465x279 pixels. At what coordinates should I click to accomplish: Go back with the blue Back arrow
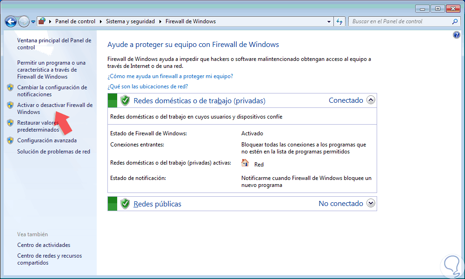[x=11, y=21]
